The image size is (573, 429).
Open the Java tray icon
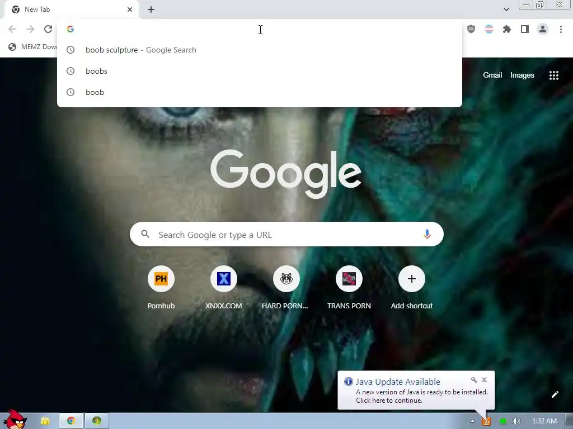[486, 421]
